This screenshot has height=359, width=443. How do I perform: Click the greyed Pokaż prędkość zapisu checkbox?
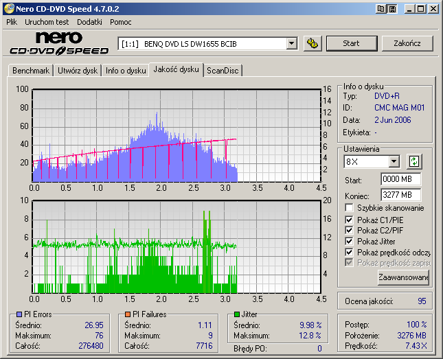point(349,263)
